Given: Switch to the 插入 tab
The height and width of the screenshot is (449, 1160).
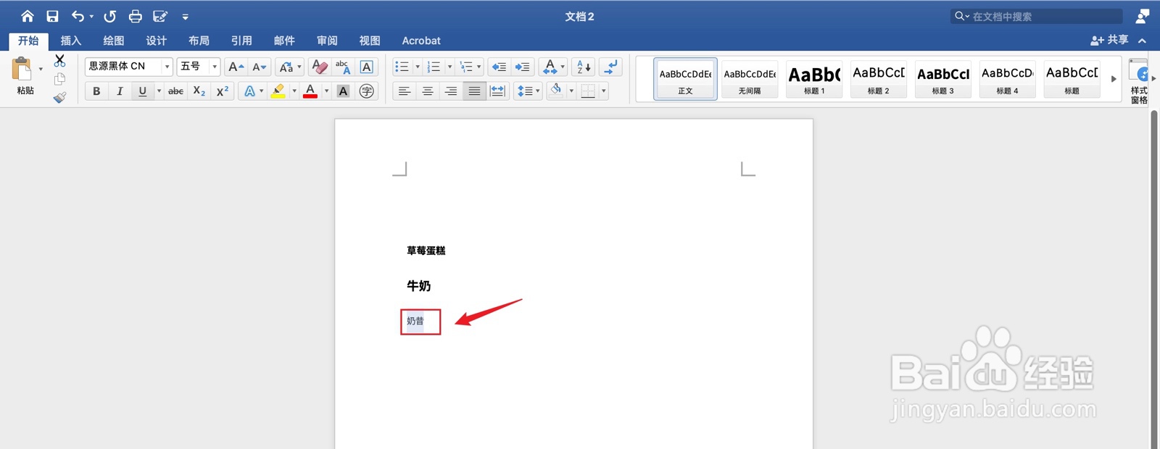Looking at the screenshot, I should pyautogui.click(x=70, y=41).
